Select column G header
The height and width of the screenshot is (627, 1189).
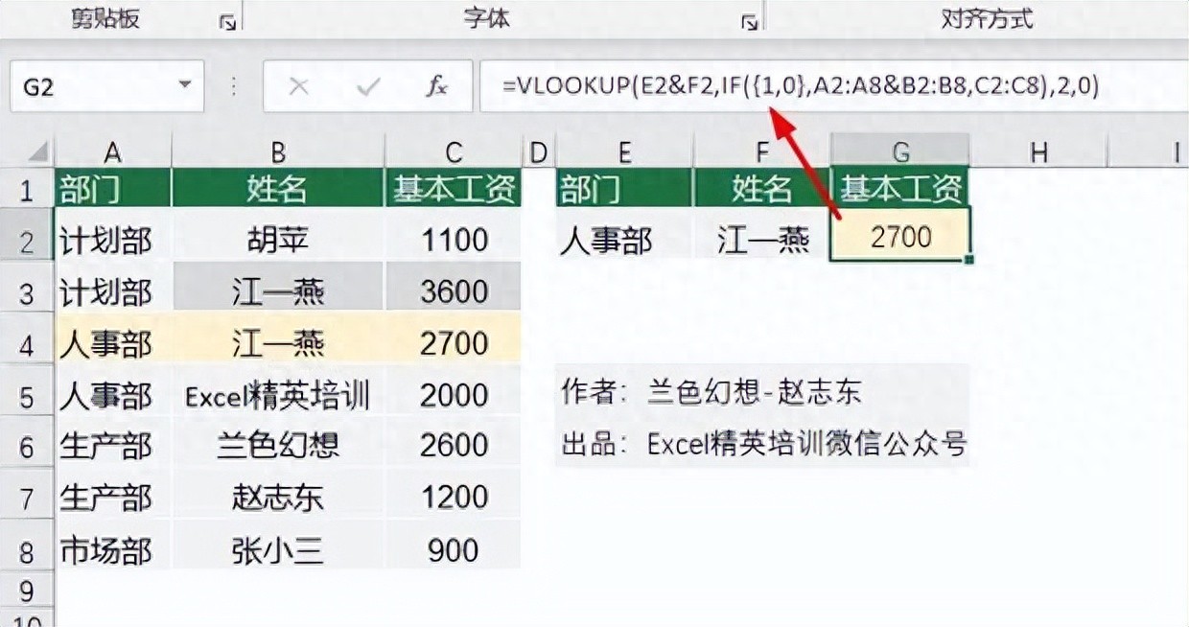coord(900,151)
